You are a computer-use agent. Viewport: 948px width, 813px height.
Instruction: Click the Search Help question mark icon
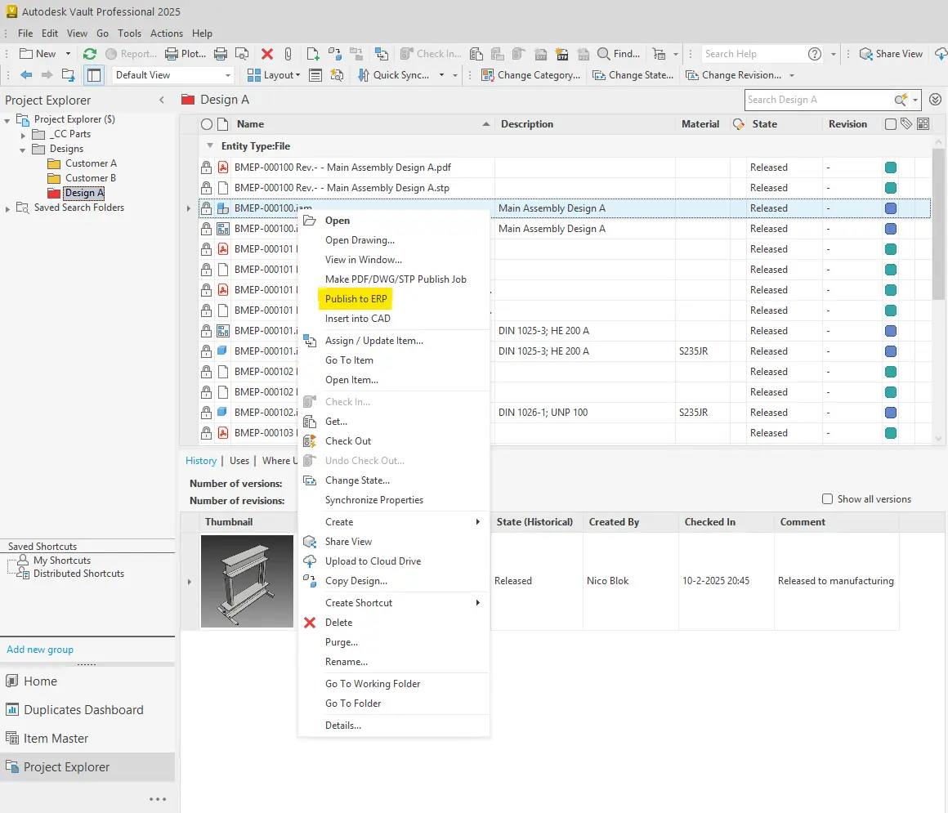(x=815, y=54)
